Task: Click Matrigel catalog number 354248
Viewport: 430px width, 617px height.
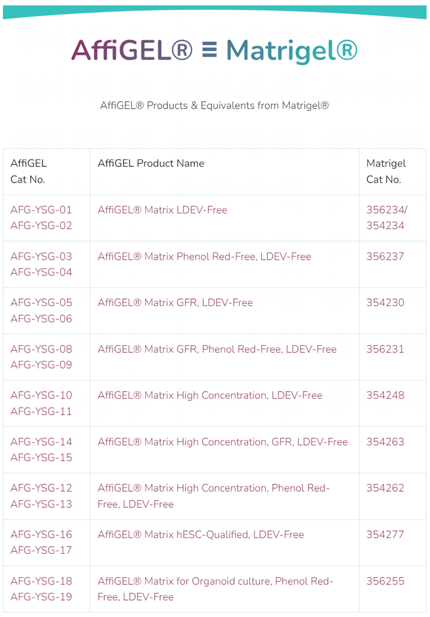Action: coord(385,395)
